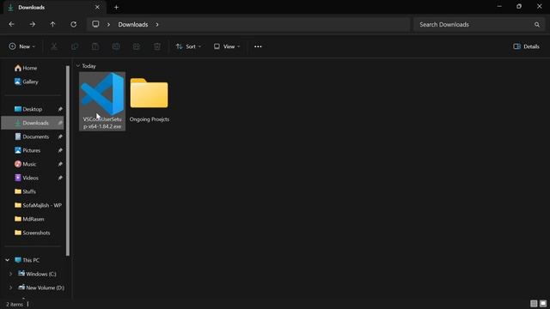Open SofaMajlish - WP folder
Viewport: 550px width, 309px height.
point(38,205)
